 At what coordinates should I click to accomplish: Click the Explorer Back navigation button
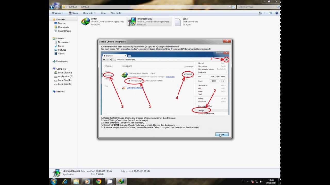click(52, 7)
